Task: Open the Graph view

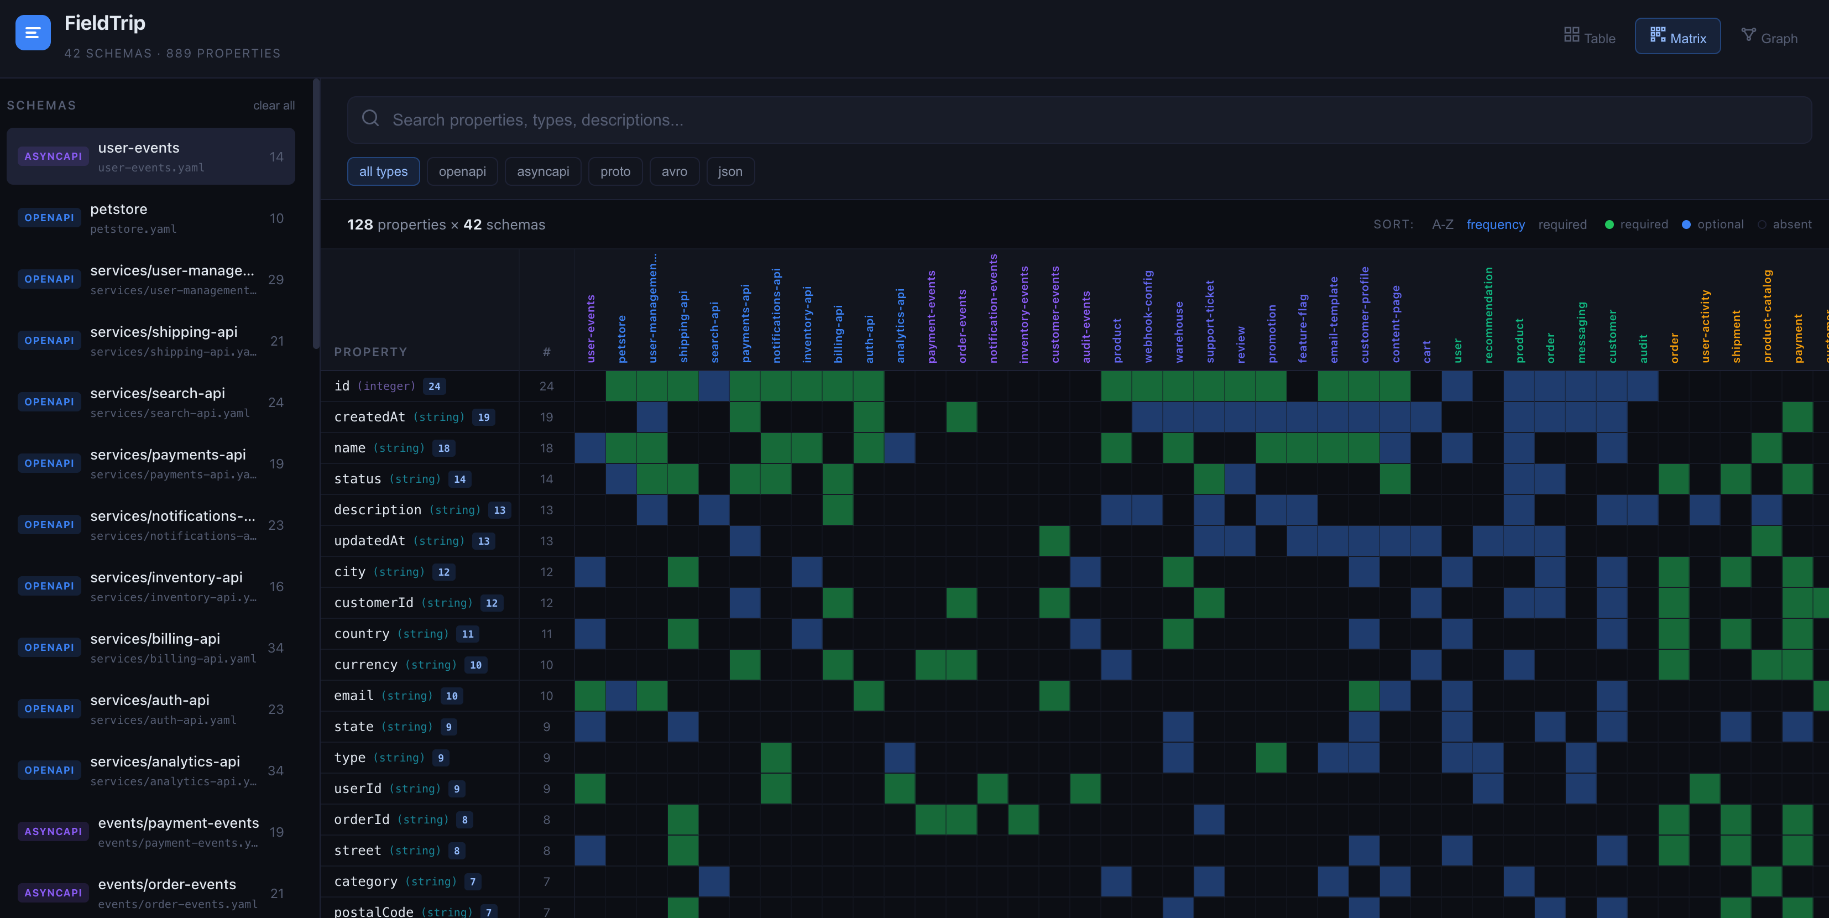Action: (1770, 37)
